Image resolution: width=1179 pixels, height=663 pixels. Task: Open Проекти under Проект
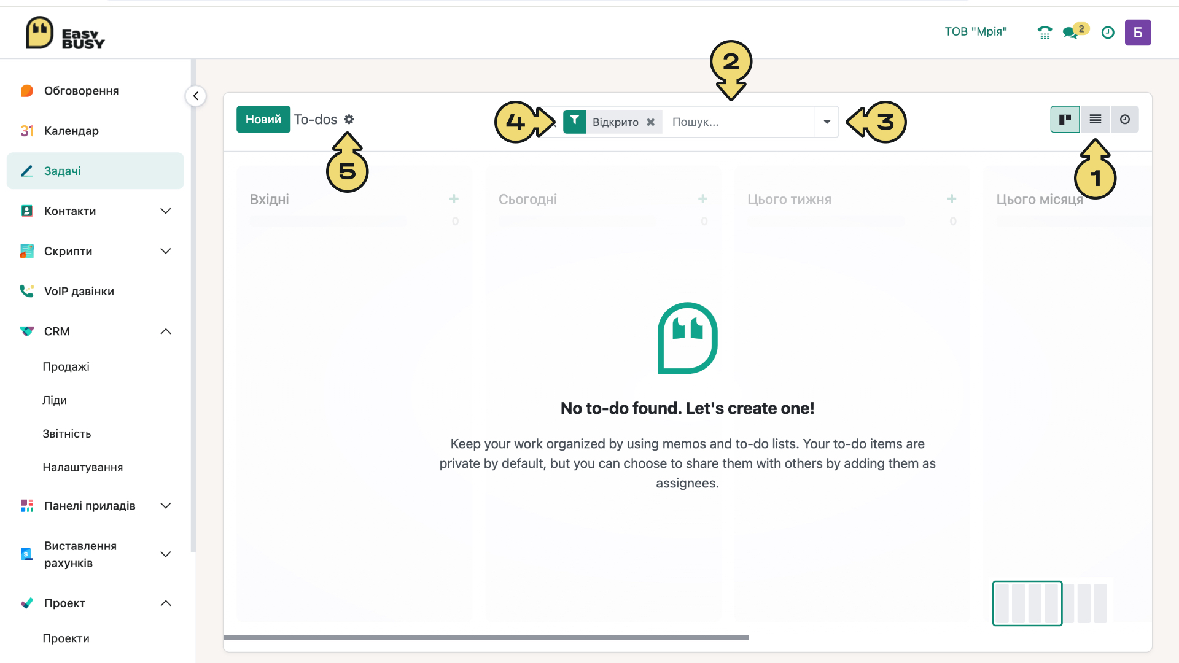tap(66, 638)
